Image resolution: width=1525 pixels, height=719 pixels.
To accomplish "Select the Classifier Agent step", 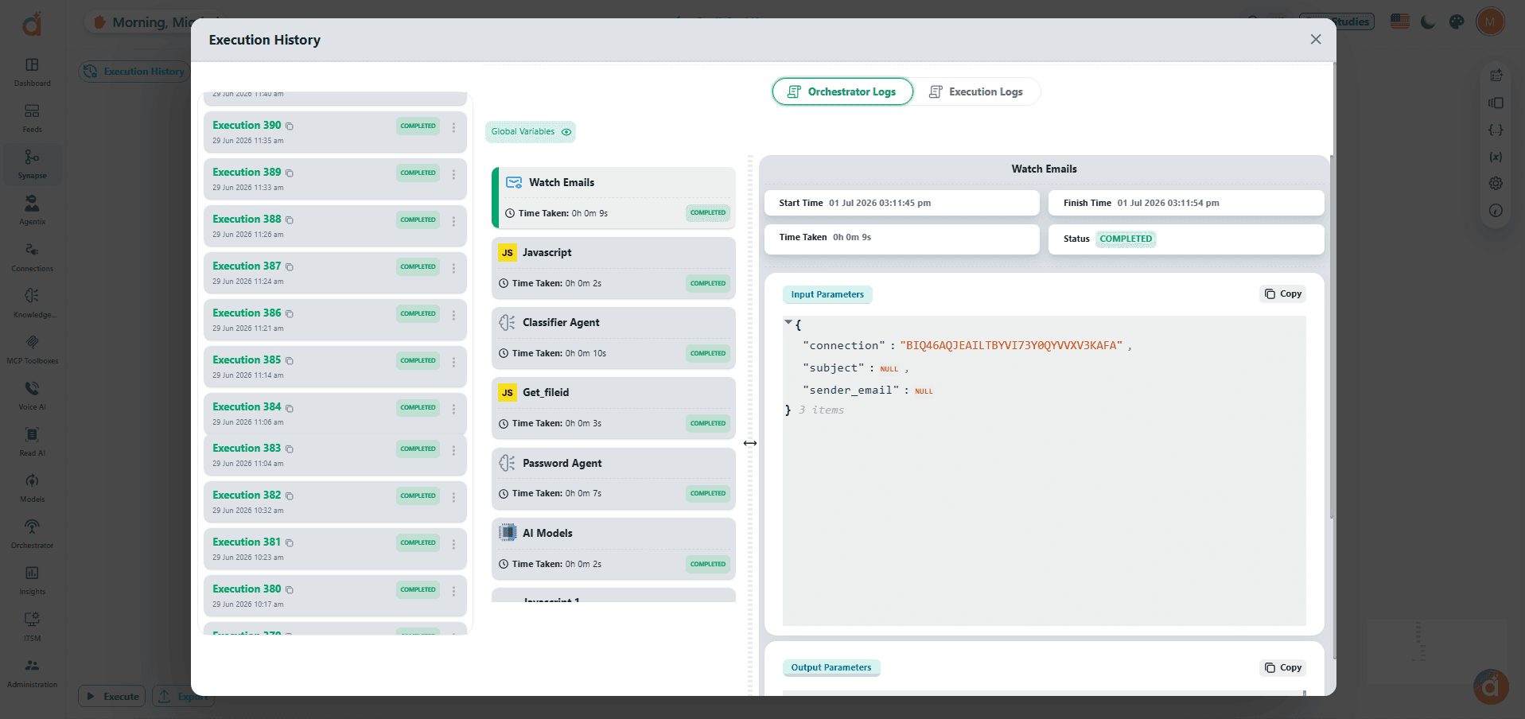I will coord(613,338).
